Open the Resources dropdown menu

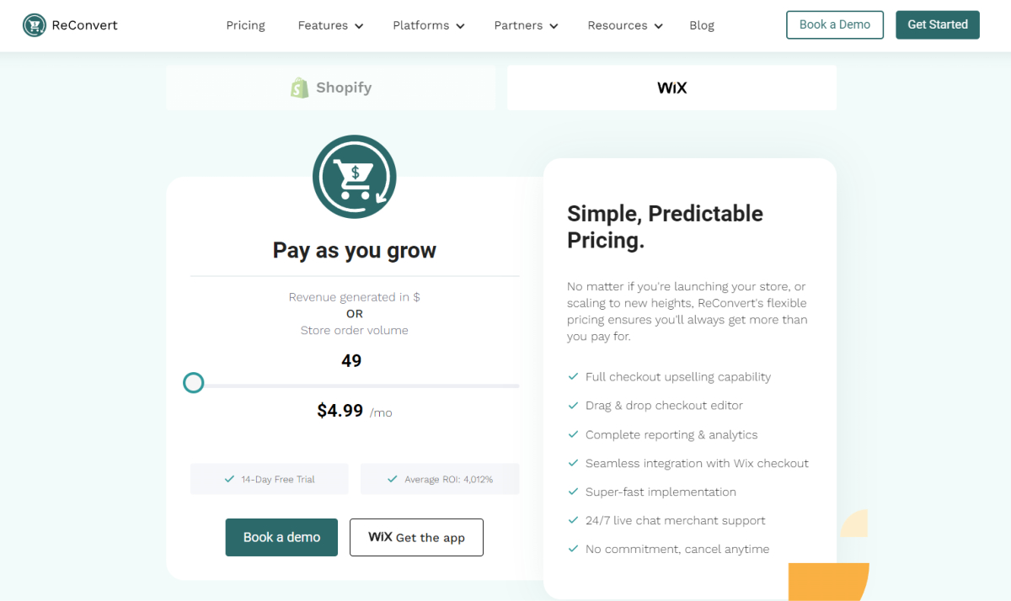tap(625, 25)
